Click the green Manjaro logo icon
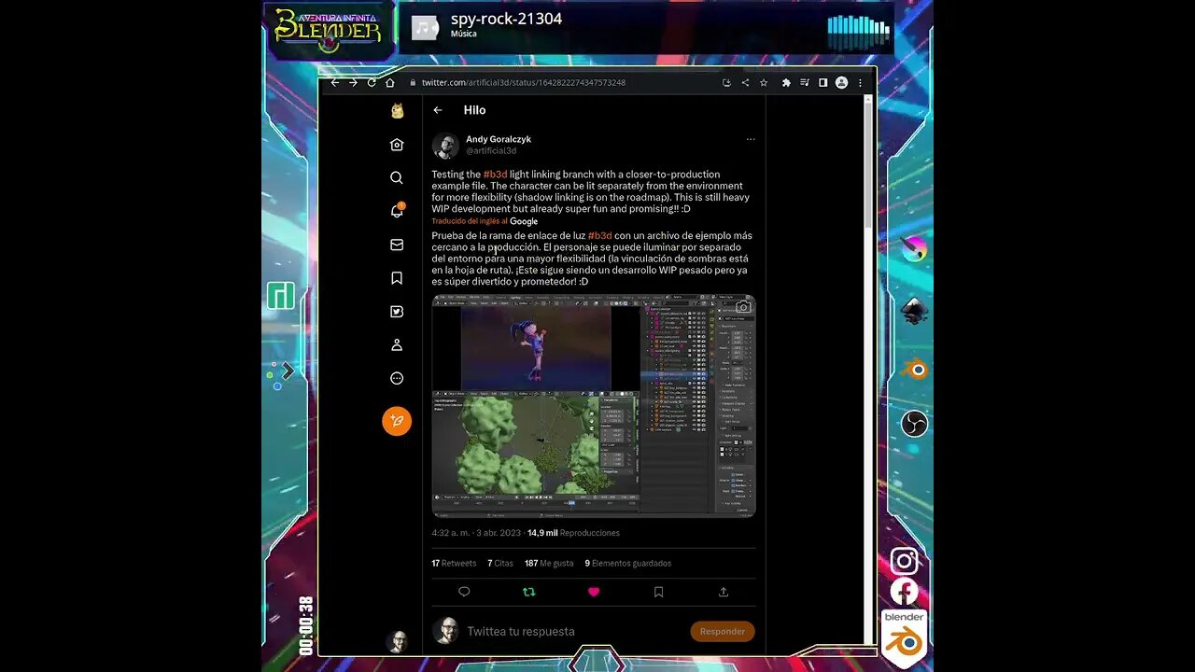The height and width of the screenshot is (672, 1195). [281, 296]
